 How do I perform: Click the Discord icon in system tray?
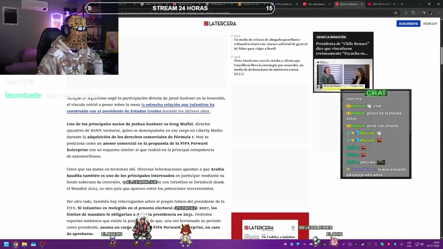click(311, 244)
